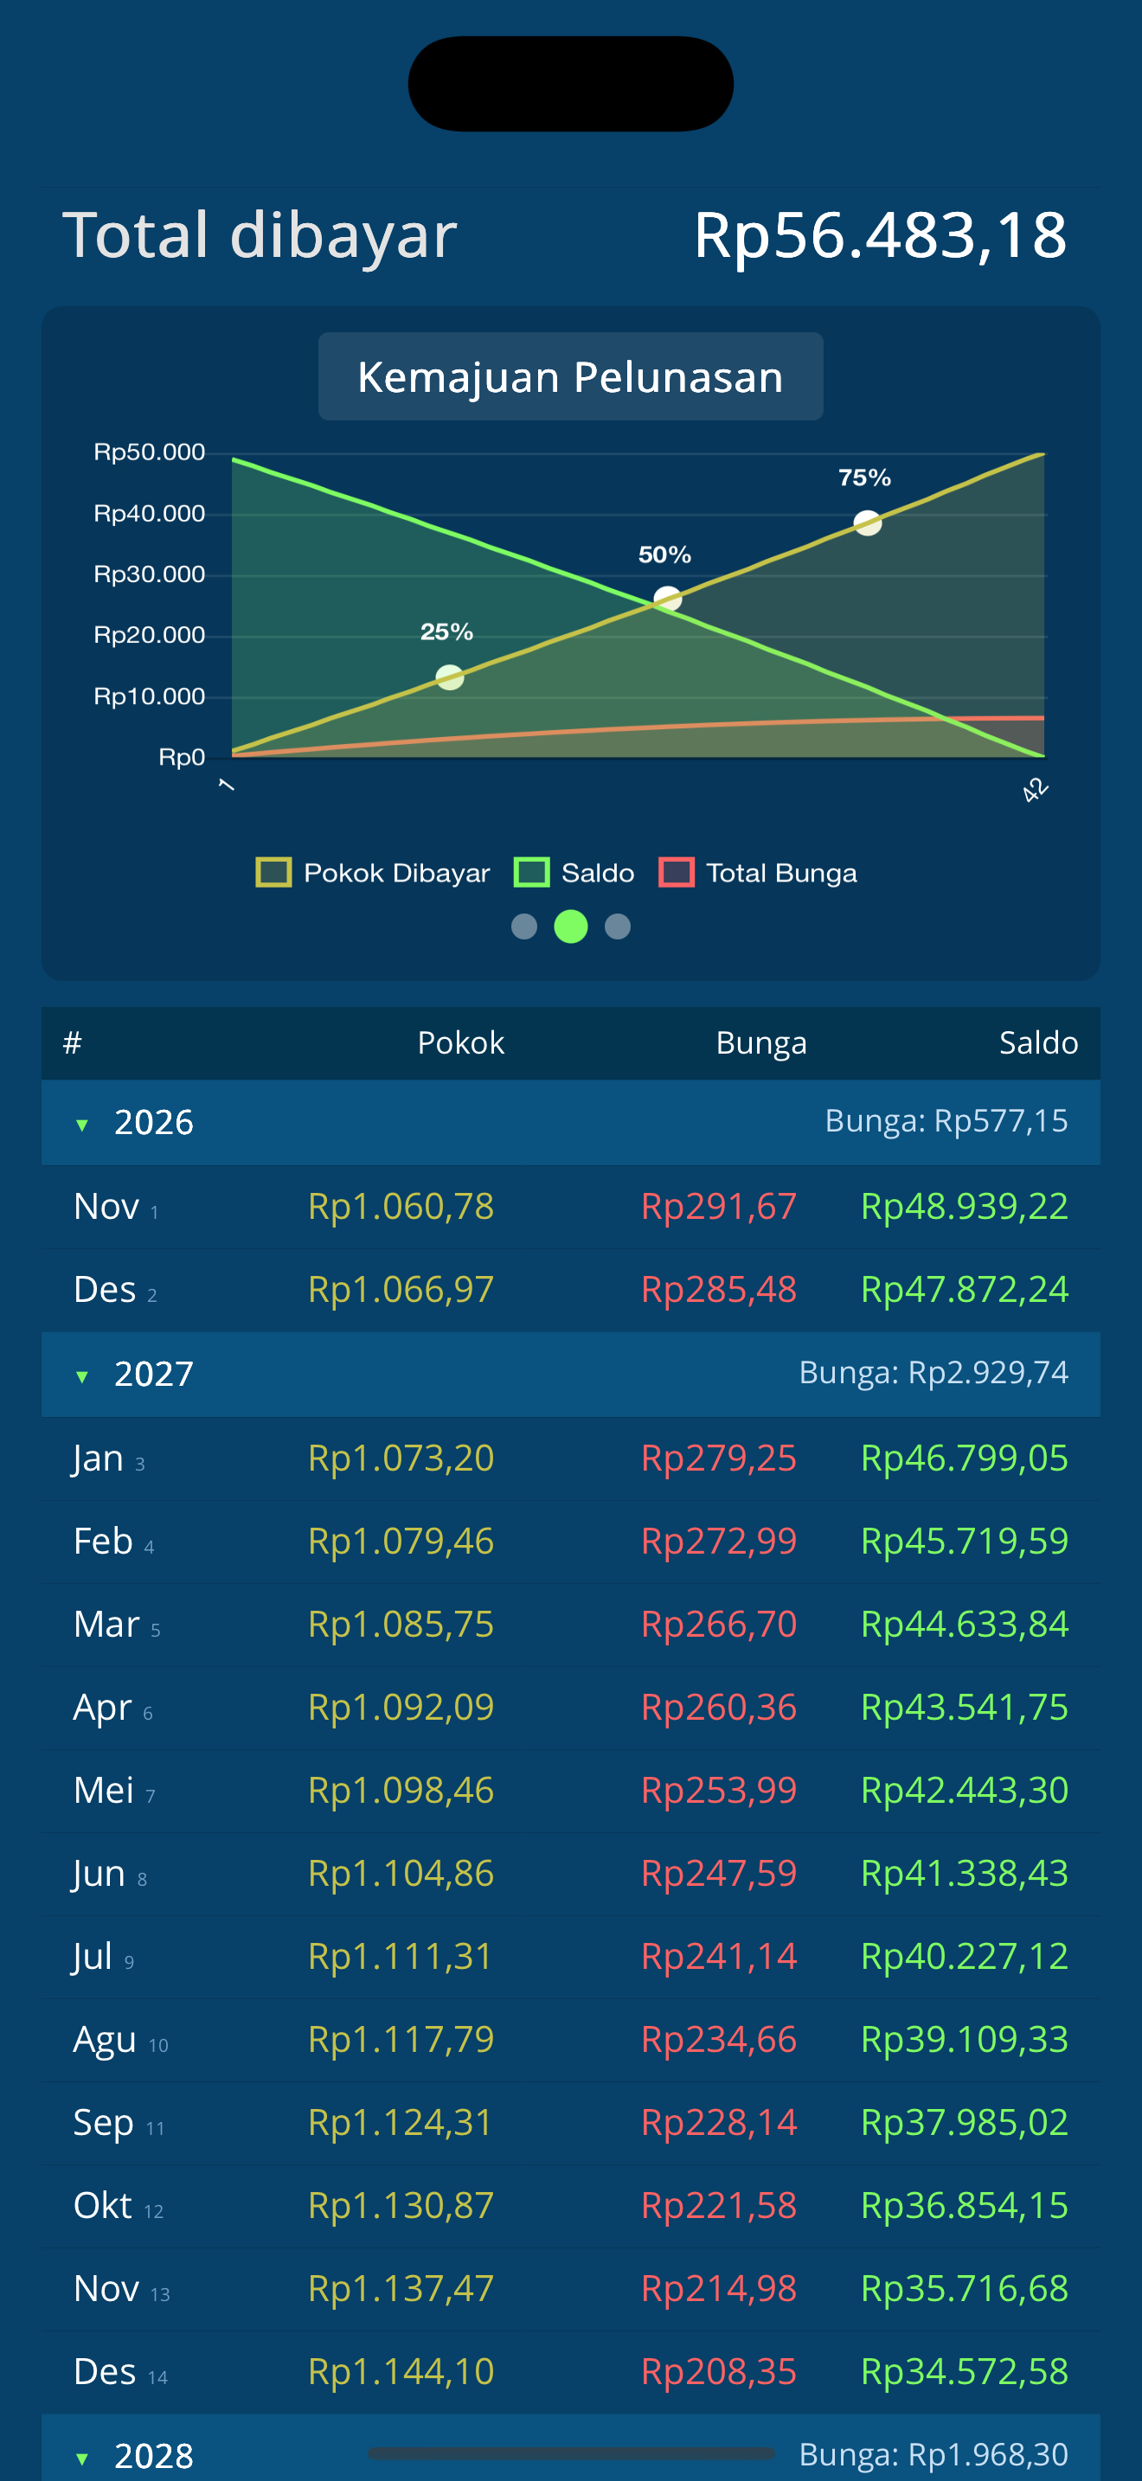Image resolution: width=1142 pixels, height=2481 pixels.
Task: Go to first chart page dot
Action: pos(523,926)
